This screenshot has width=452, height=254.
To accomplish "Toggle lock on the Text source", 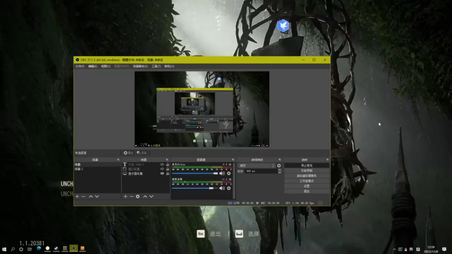I will coord(167,164).
